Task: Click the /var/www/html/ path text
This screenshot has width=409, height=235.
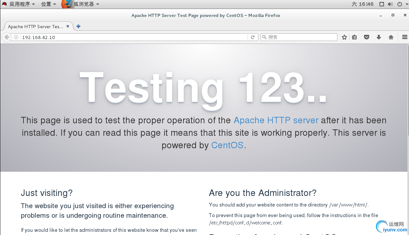Action: [x=349, y=205]
